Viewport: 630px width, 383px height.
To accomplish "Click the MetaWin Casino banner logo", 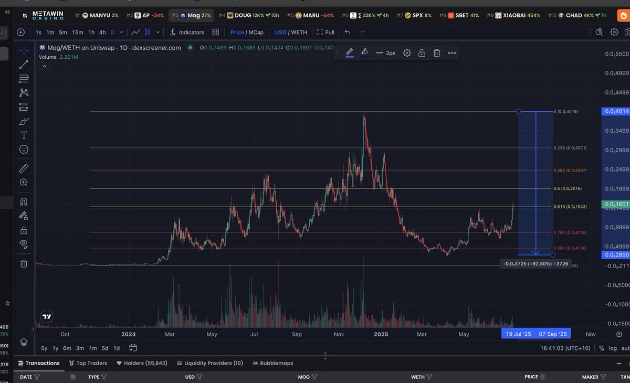I will (44, 15).
